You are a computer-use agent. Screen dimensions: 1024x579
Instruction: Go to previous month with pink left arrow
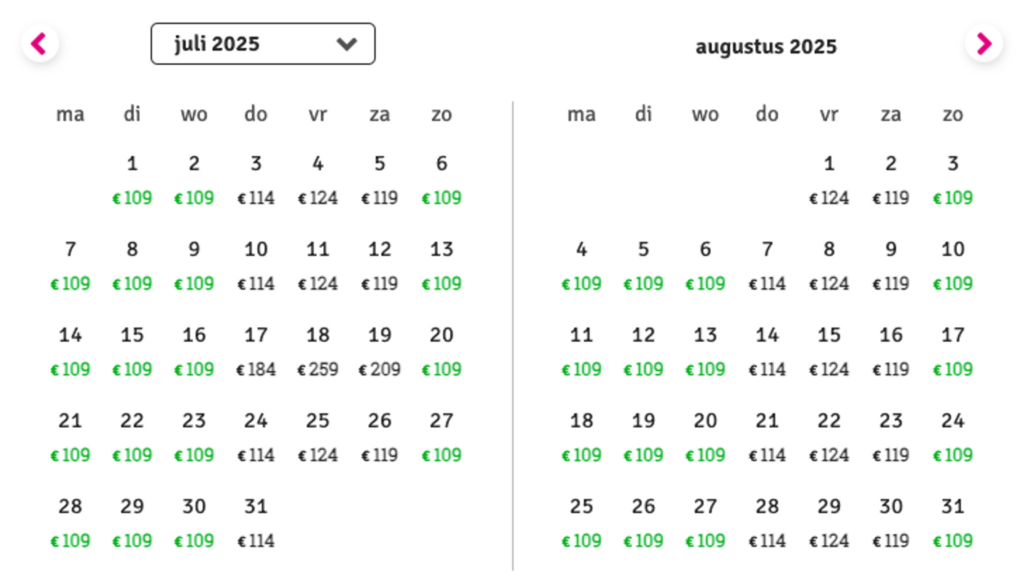pyautogui.click(x=40, y=43)
